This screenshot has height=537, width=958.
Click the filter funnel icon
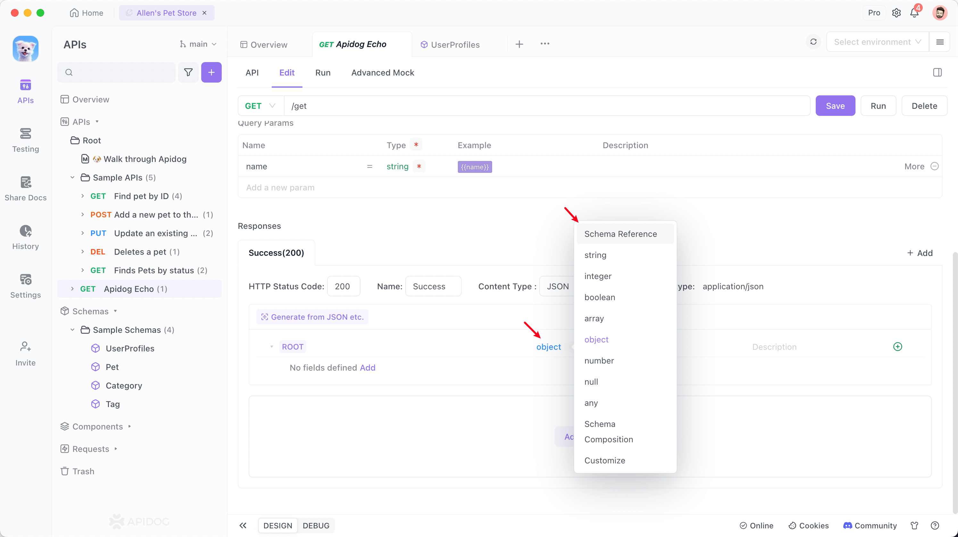click(x=188, y=72)
